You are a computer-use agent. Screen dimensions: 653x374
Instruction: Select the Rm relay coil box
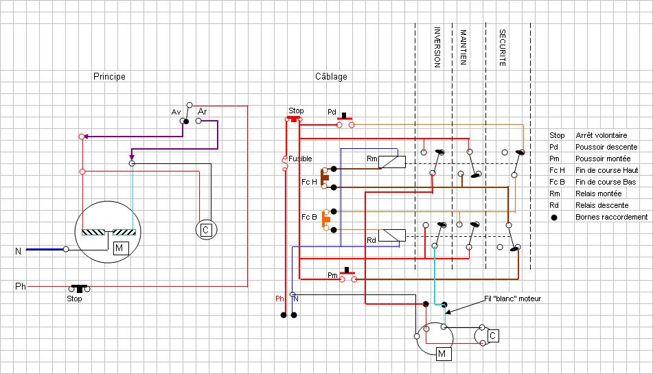392,162
